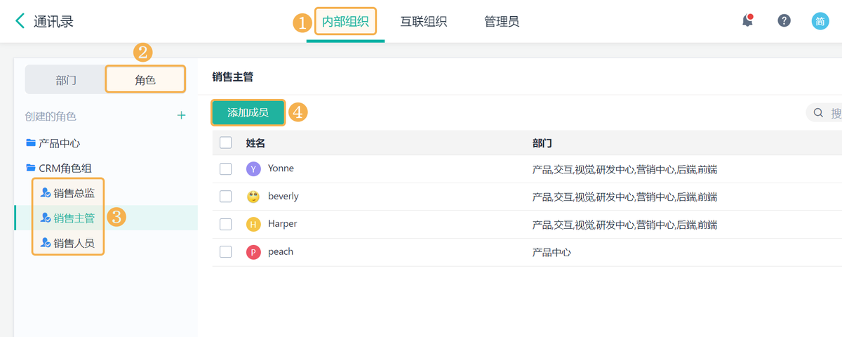Tick the select-all checkbox in header
The width and height of the screenshot is (842, 337).
point(226,143)
